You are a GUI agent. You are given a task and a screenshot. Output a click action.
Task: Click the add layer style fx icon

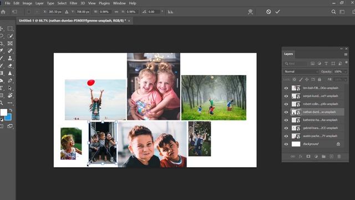(301, 157)
